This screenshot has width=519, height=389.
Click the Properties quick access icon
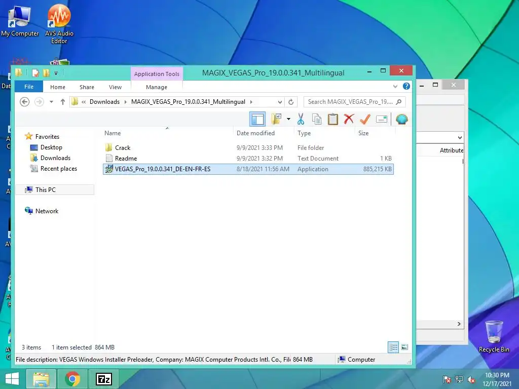(35, 73)
